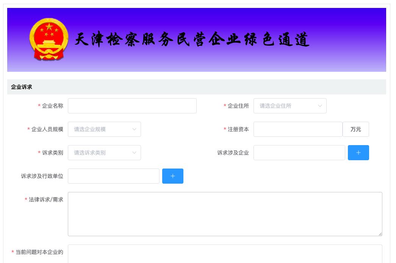Click the 企业诉求 section header

[21, 87]
